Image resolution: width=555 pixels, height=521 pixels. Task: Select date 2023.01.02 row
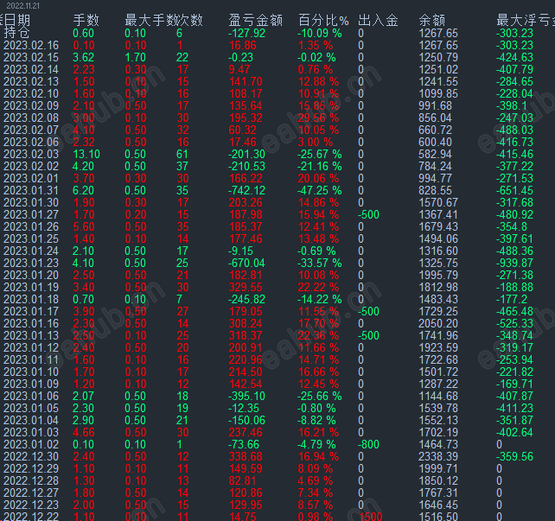[x=31, y=444]
